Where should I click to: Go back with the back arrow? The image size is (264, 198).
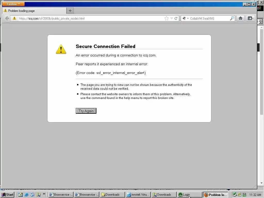[7, 18]
